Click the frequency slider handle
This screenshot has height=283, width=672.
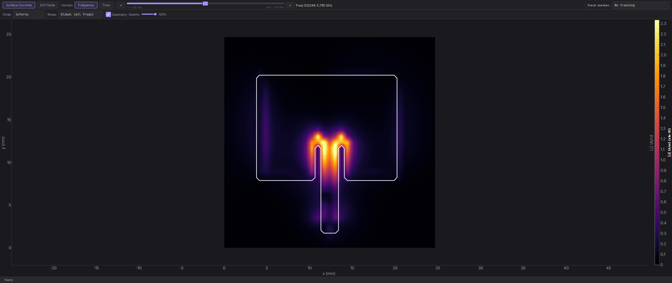click(205, 3)
